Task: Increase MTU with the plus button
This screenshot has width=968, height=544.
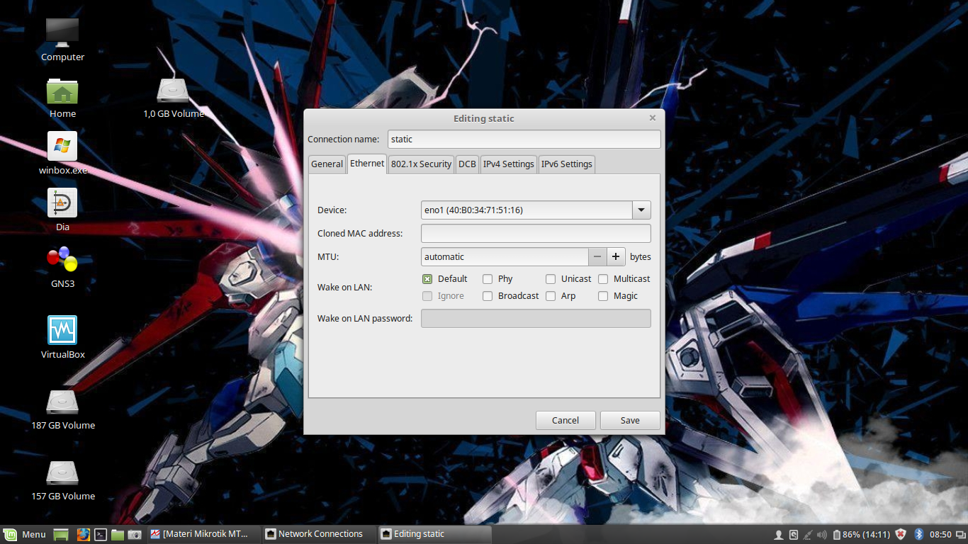Action: pos(616,256)
